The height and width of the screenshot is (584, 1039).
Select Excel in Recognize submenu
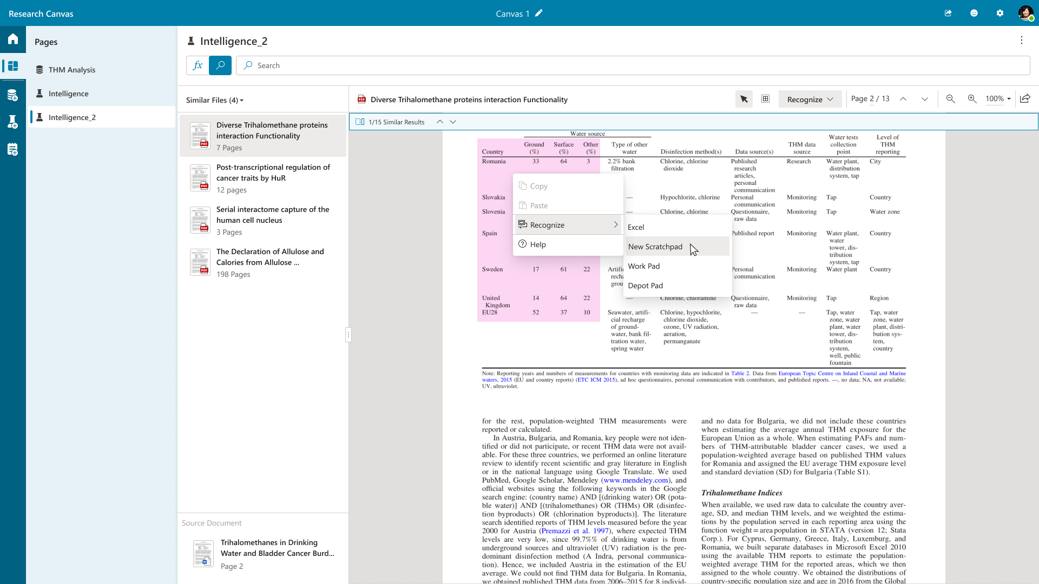tap(636, 227)
